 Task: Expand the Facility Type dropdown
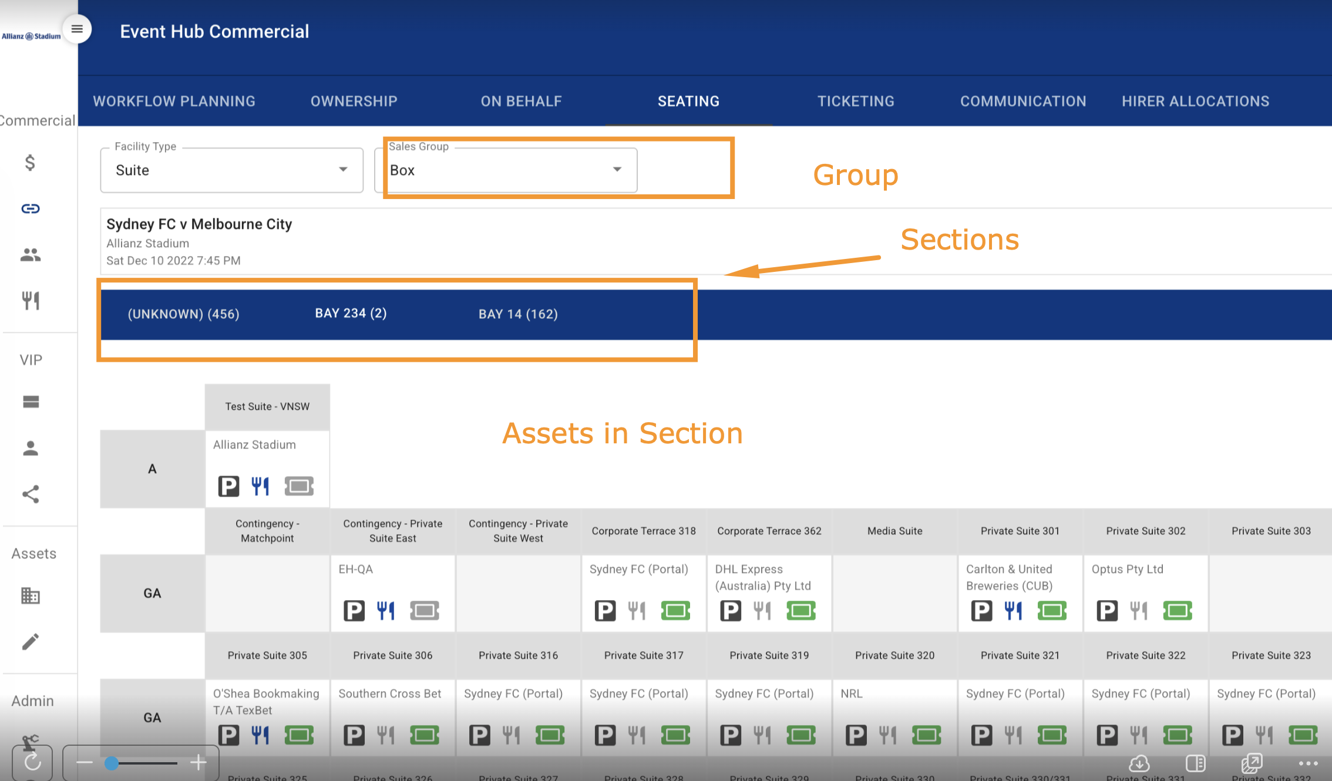coord(232,170)
